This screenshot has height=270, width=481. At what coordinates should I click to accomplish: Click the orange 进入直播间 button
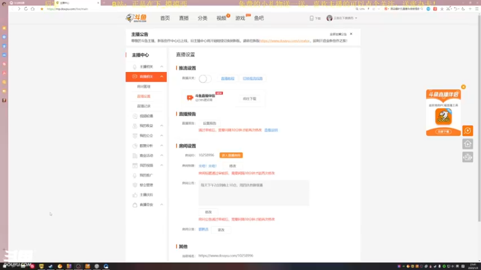(231, 155)
